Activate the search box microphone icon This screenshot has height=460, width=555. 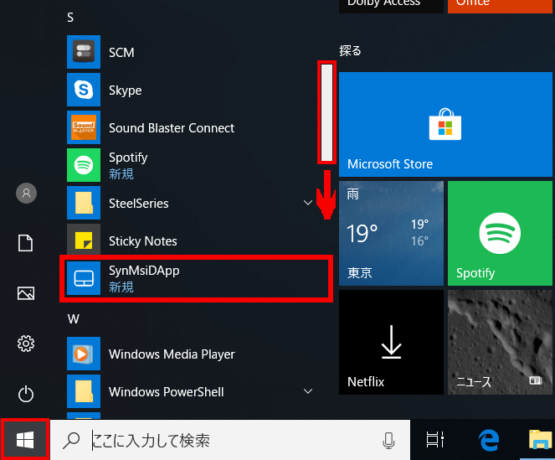388,441
